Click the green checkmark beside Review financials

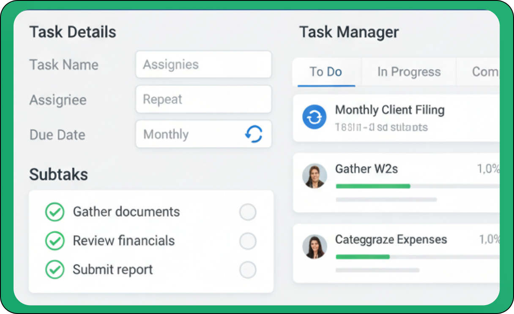(55, 241)
